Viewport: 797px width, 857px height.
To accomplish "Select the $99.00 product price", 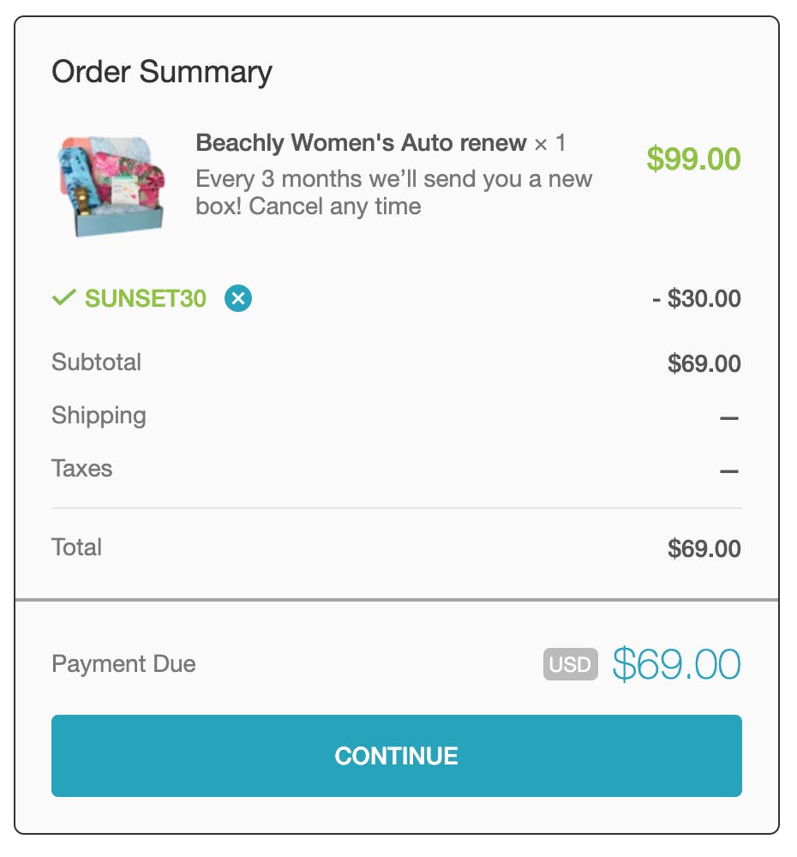I will [x=693, y=159].
